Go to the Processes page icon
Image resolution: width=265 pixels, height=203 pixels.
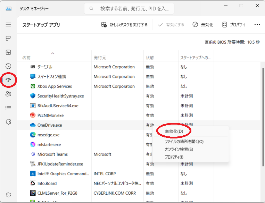(8, 38)
